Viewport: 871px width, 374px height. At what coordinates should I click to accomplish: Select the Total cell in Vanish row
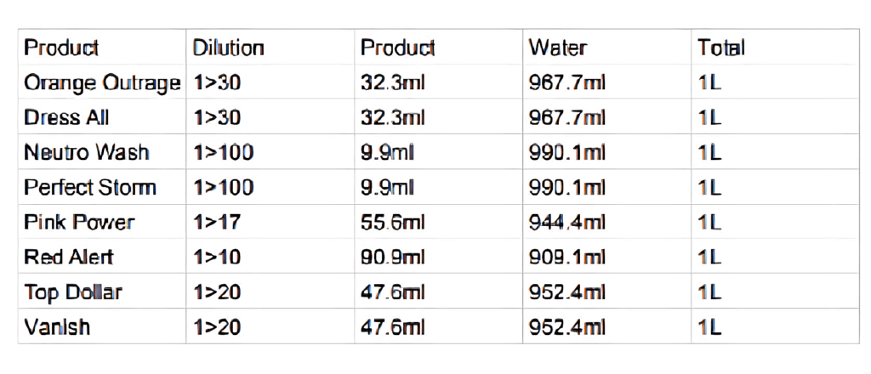[x=709, y=327]
